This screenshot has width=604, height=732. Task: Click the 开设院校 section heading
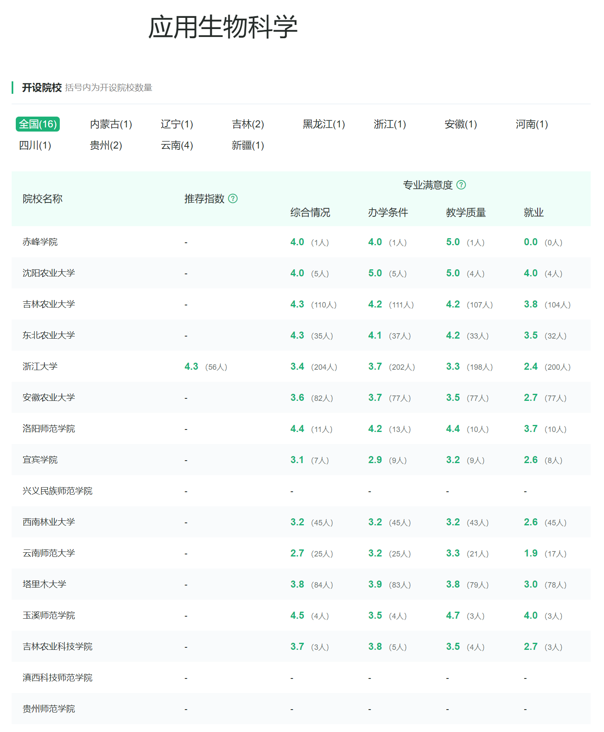pos(42,88)
